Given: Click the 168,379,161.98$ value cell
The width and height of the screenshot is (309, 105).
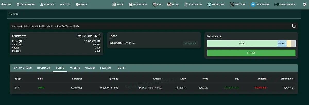Looking at the screenshot, I should 109,88.
